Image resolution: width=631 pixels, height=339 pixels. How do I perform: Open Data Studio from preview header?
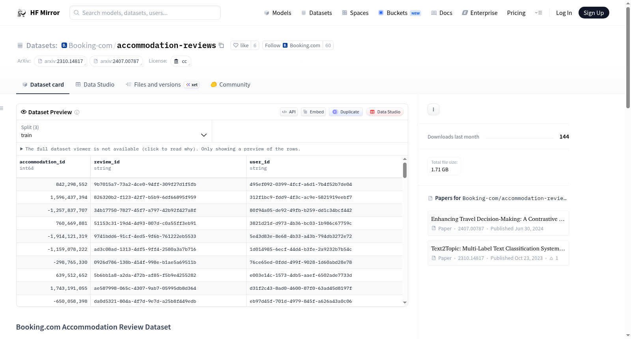point(385,112)
